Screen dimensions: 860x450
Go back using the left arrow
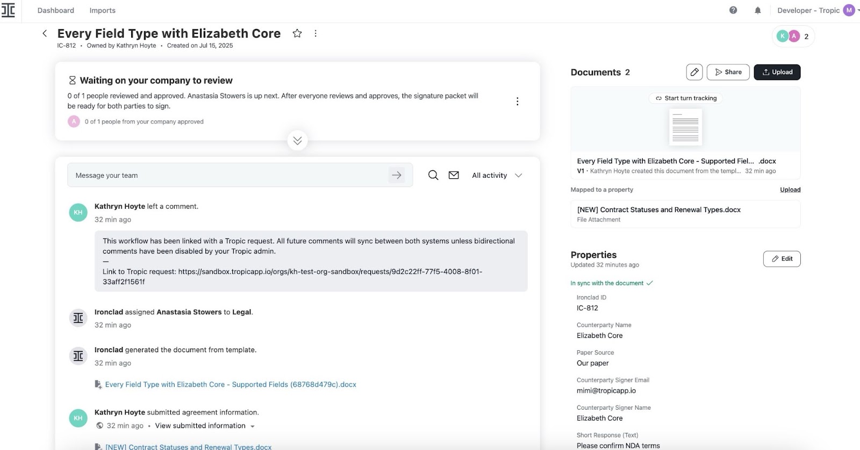pyautogui.click(x=45, y=33)
